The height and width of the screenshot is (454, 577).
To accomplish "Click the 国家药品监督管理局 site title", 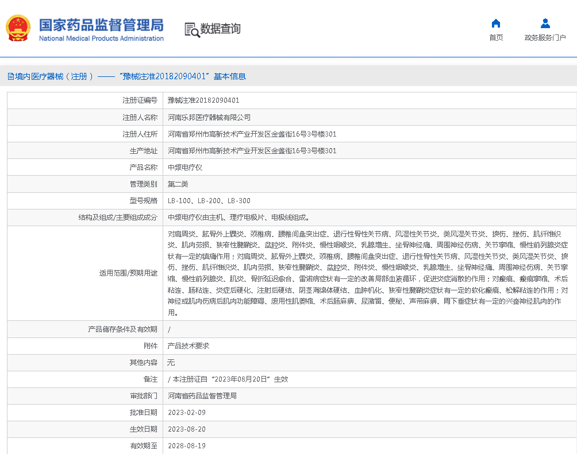I will click(x=101, y=25).
